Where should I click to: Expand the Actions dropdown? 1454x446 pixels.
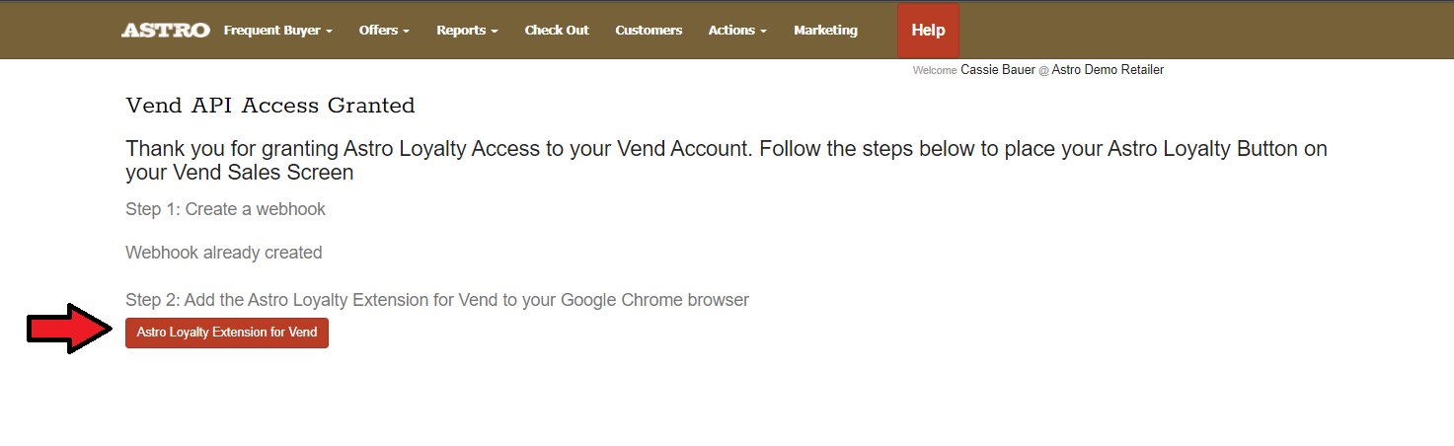point(737,31)
